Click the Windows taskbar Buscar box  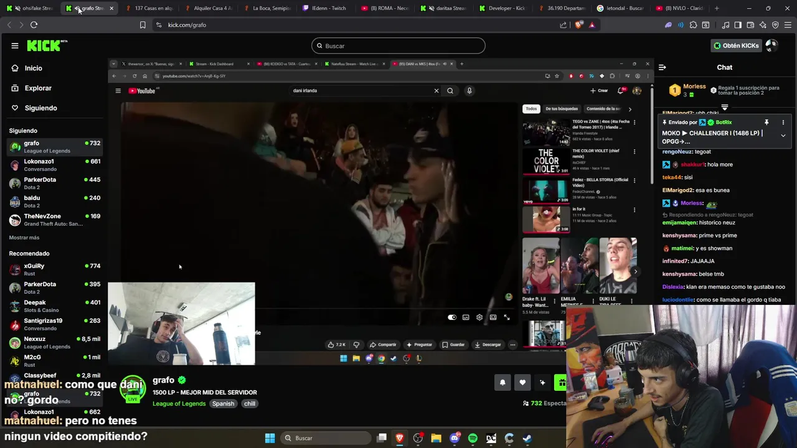coord(325,438)
